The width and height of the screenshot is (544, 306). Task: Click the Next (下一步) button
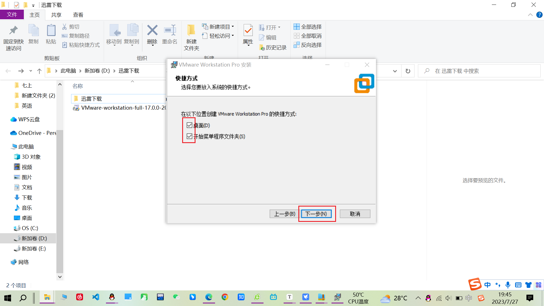[316, 214]
